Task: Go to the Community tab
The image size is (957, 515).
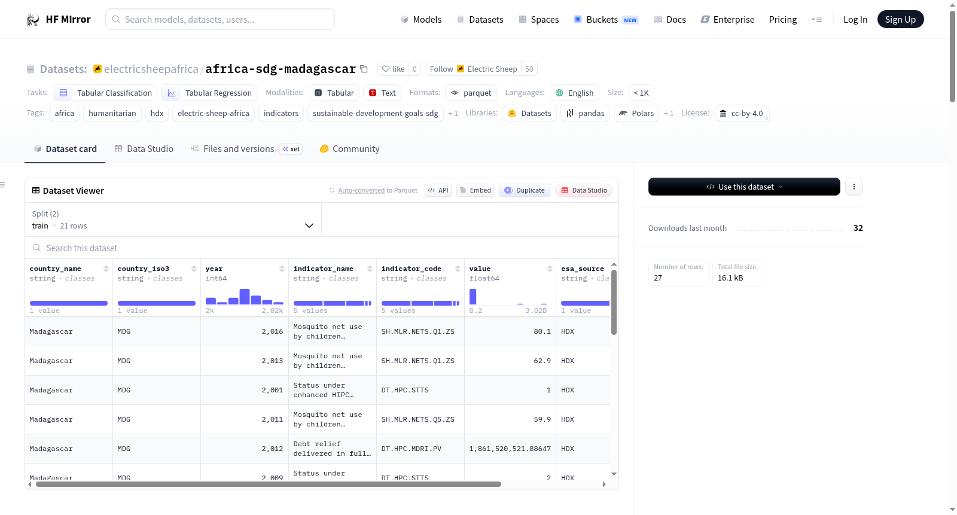Action: coord(349,149)
